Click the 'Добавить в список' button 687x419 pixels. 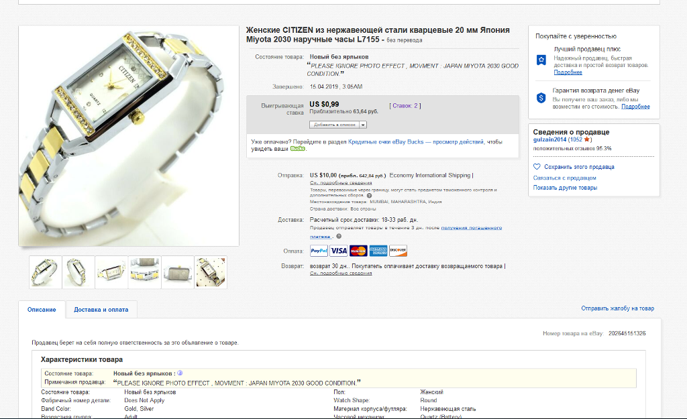pos(334,125)
